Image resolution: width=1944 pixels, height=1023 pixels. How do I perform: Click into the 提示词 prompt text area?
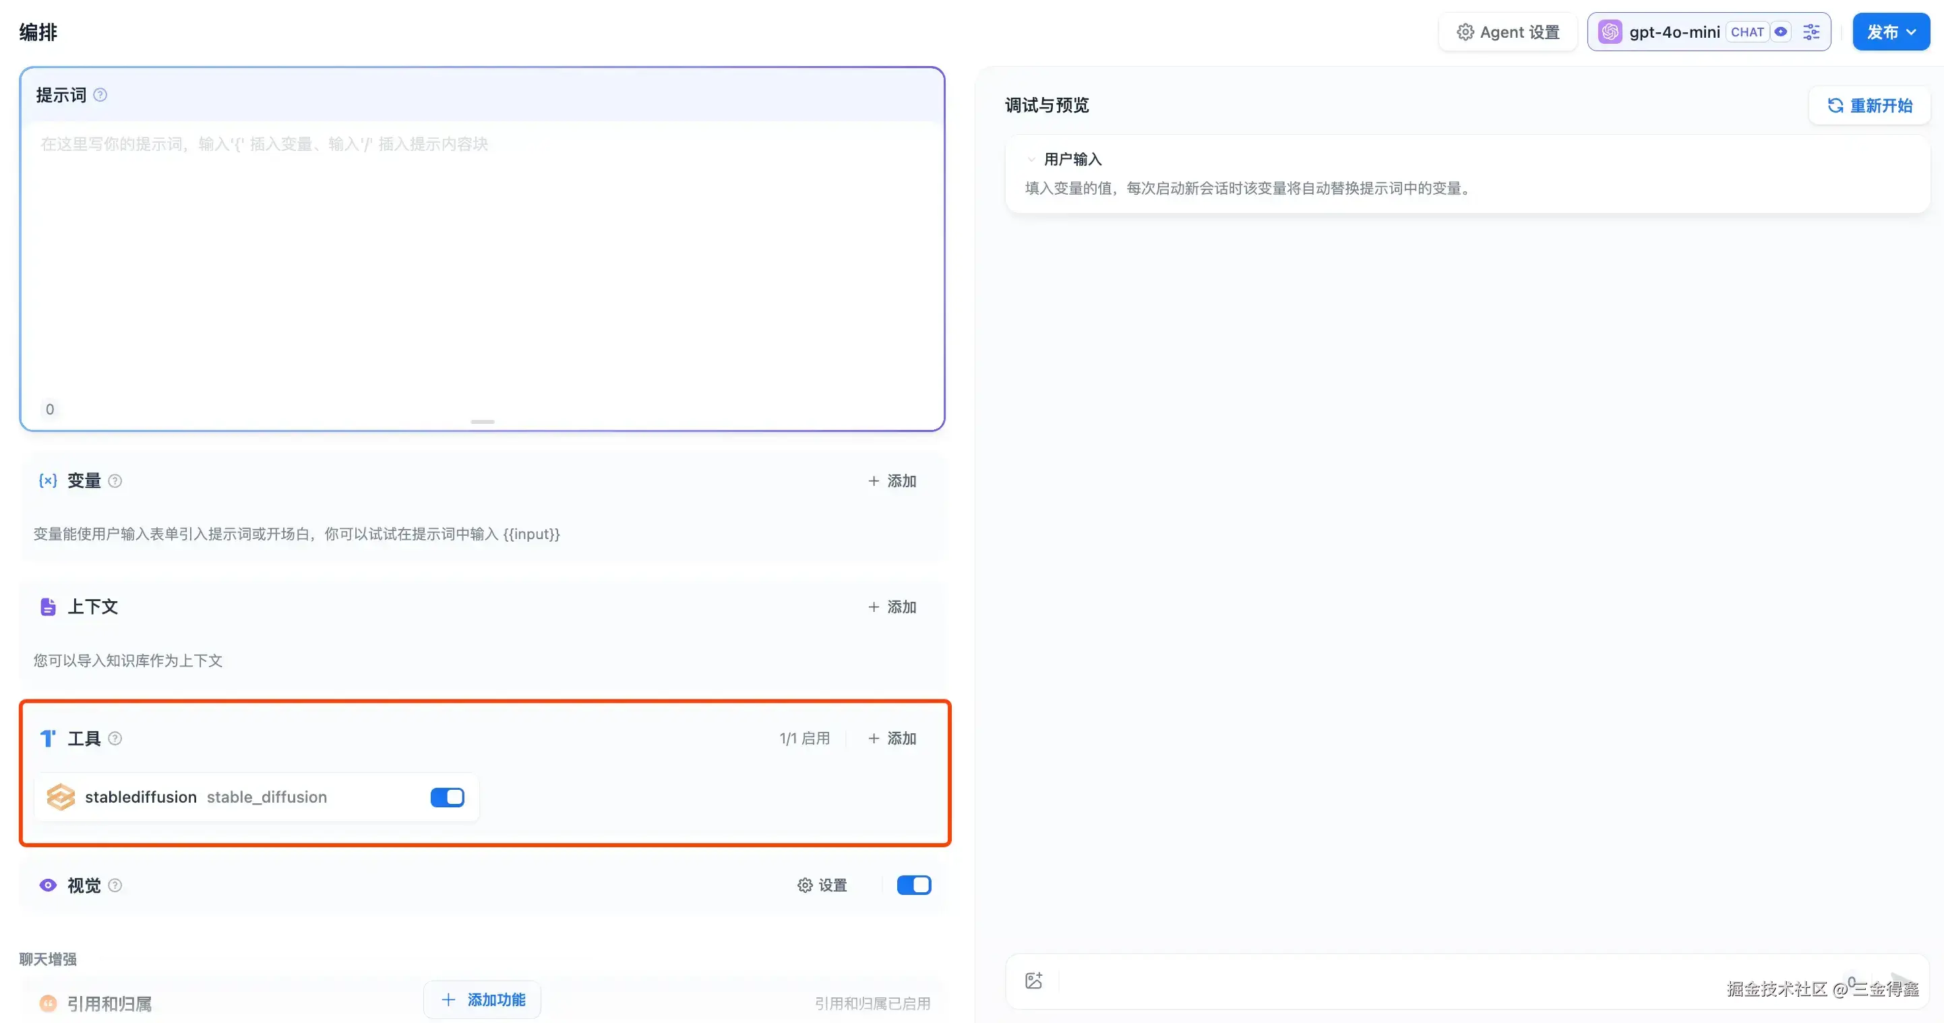pyautogui.click(x=482, y=264)
